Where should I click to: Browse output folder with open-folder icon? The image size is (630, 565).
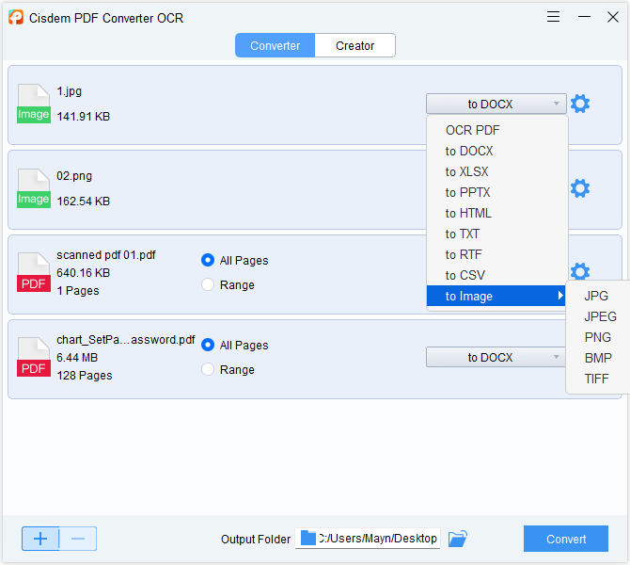tap(458, 539)
